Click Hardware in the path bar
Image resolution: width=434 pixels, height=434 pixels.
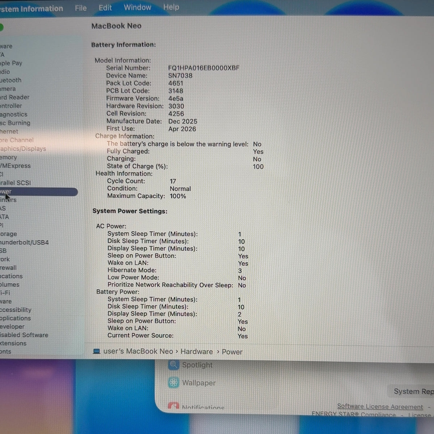(197, 352)
